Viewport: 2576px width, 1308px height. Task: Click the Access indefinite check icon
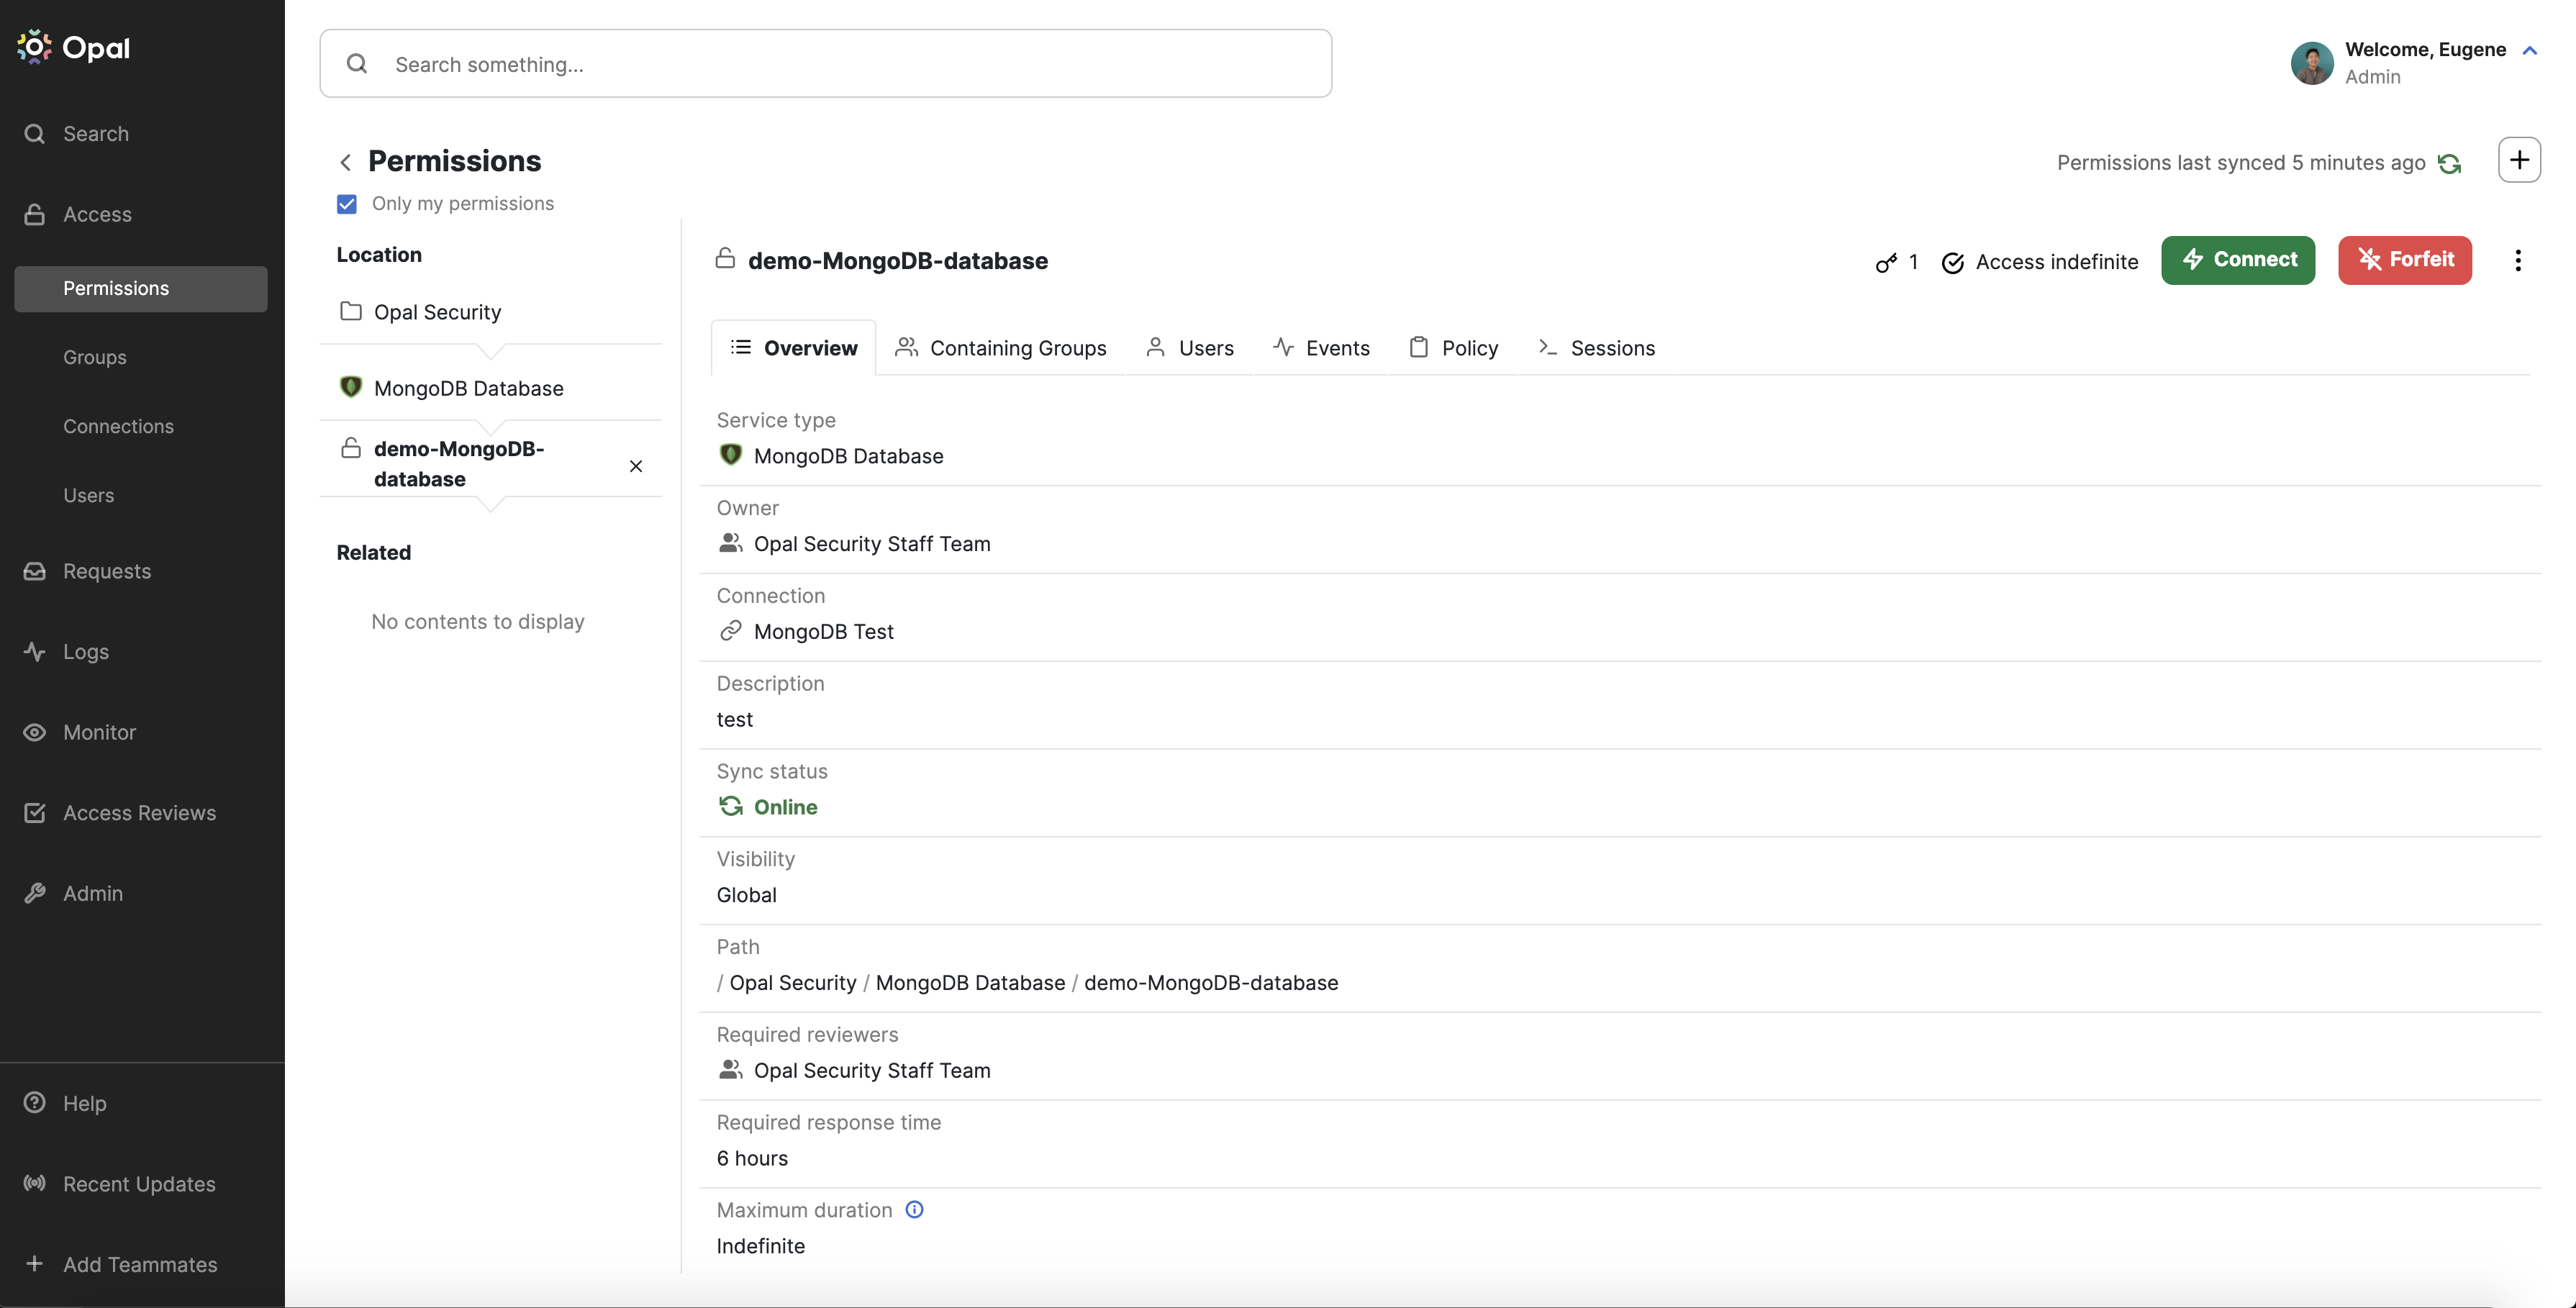click(1952, 263)
